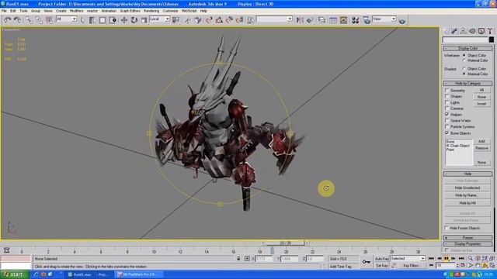Uncheck the Helpers hide category box
Image resolution: width=497 pixels, height=279 pixels.
point(447,114)
